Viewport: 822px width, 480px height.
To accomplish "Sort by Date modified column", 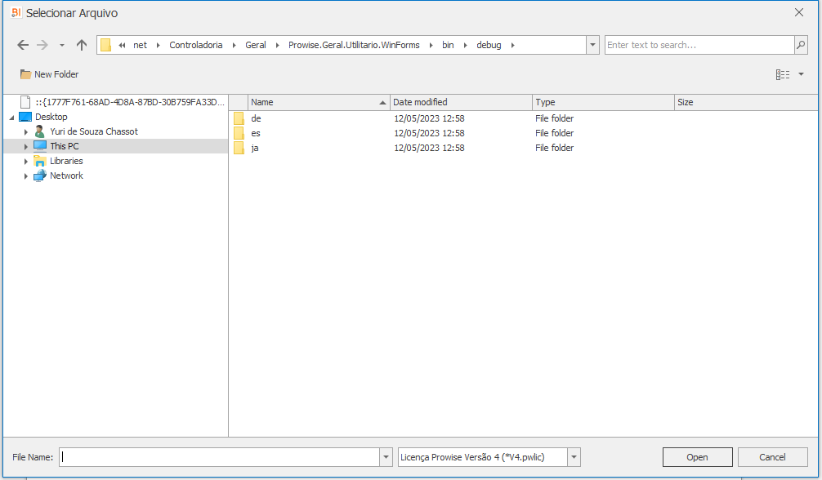I will click(462, 102).
